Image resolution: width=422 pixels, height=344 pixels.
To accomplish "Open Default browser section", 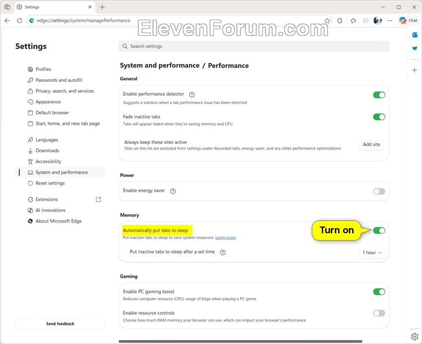I will coord(61,112).
